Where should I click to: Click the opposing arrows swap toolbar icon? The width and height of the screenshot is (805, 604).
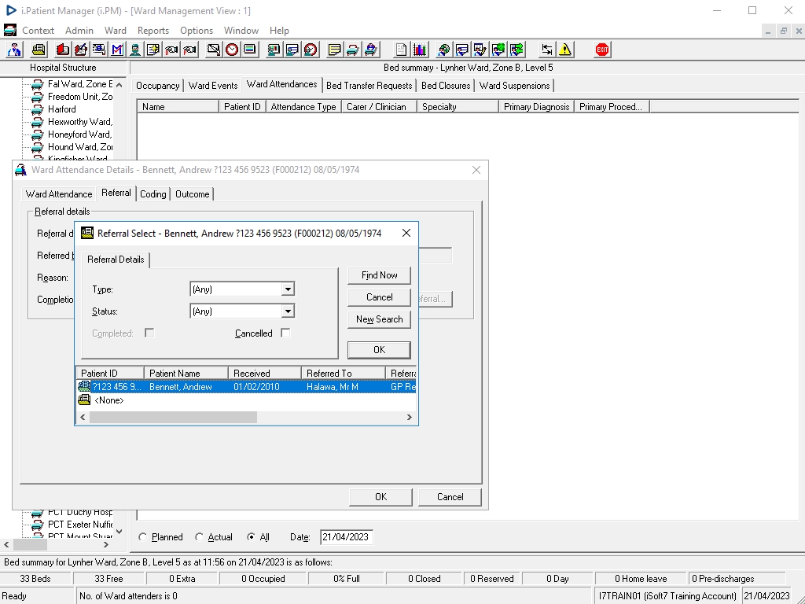click(x=547, y=50)
